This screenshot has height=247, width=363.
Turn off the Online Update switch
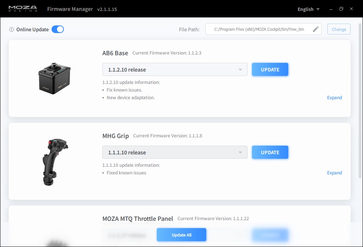(x=58, y=29)
